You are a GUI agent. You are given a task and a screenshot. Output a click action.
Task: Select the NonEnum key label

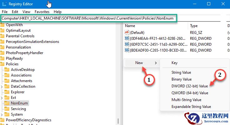coord(19,103)
